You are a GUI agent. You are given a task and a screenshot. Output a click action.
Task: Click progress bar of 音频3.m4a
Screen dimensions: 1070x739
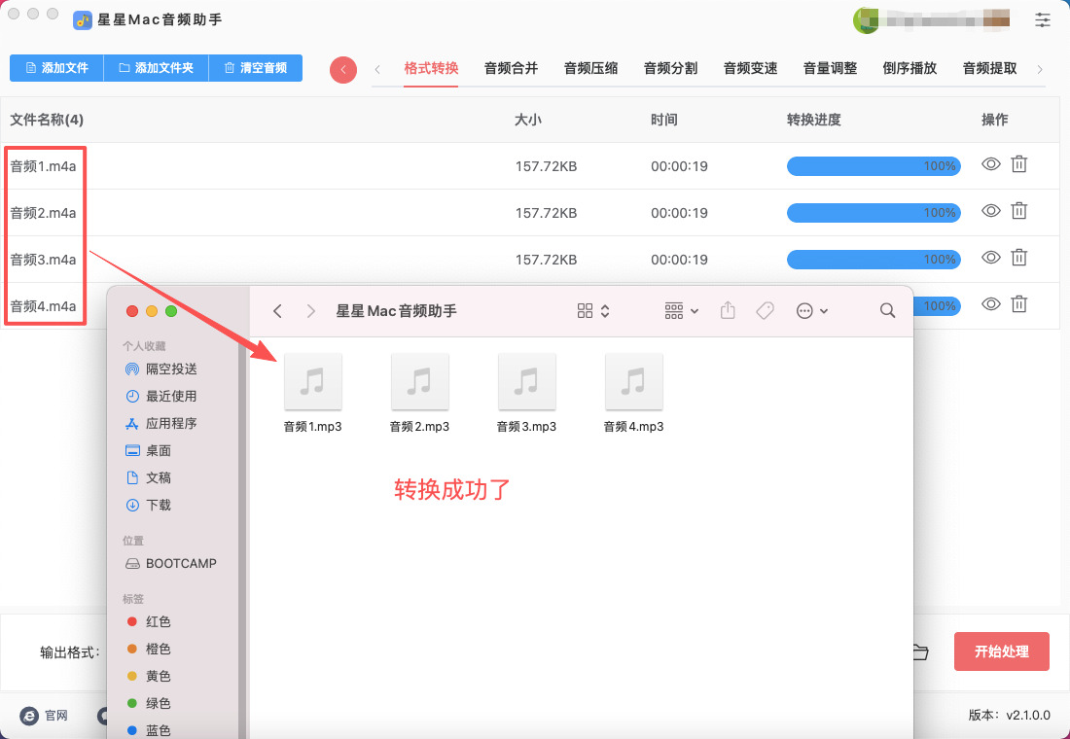click(x=874, y=260)
